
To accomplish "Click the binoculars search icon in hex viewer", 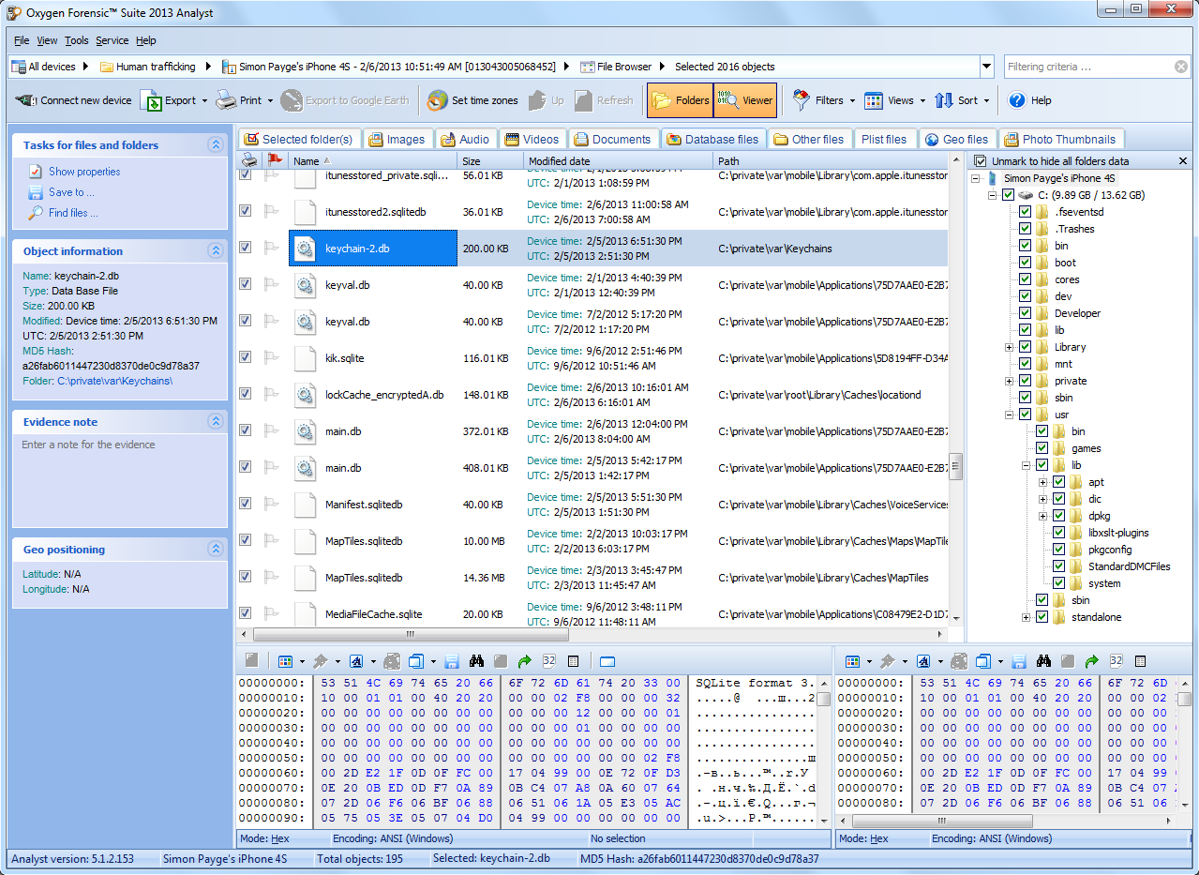I will [x=476, y=661].
